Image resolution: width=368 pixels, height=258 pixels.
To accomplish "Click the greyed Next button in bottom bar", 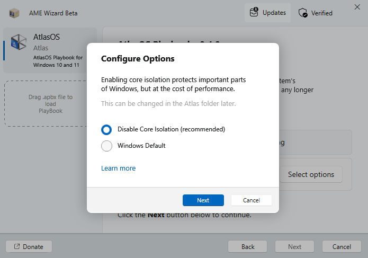I will click(x=294, y=246).
